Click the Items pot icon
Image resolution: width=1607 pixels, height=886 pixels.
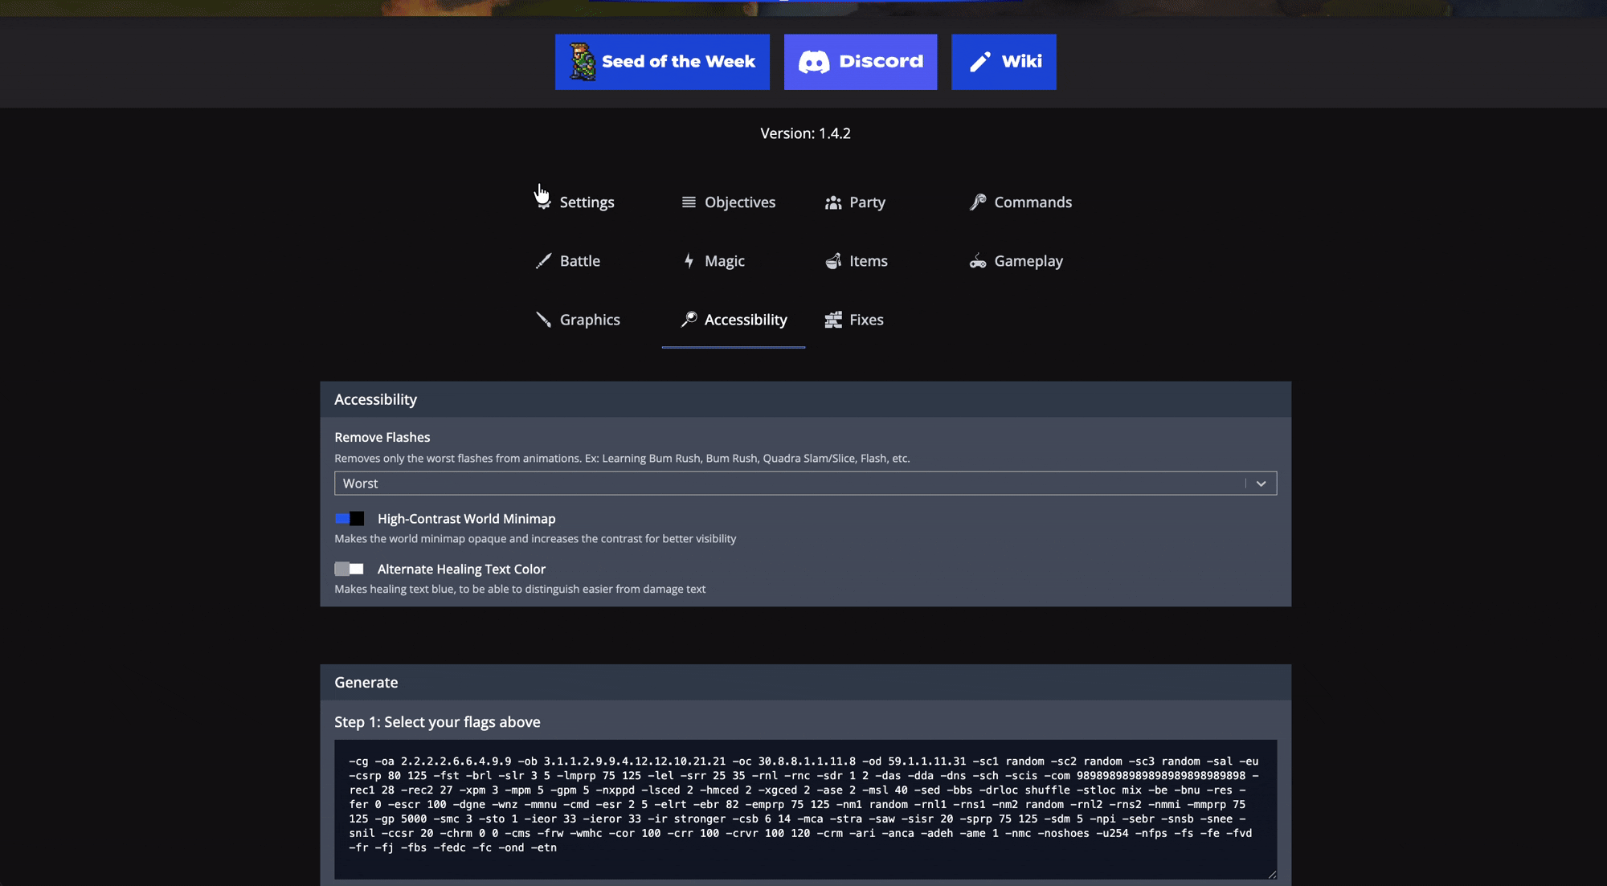[x=832, y=260]
